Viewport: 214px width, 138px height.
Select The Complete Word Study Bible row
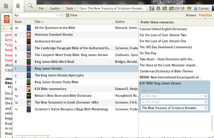click(75, 55)
